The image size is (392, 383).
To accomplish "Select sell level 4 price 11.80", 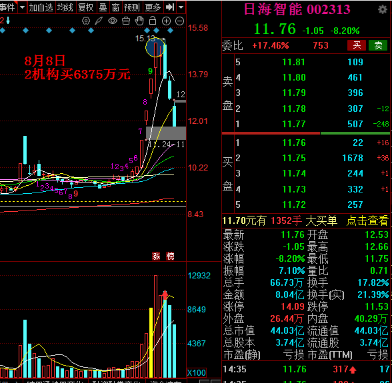I will (294, 77).
